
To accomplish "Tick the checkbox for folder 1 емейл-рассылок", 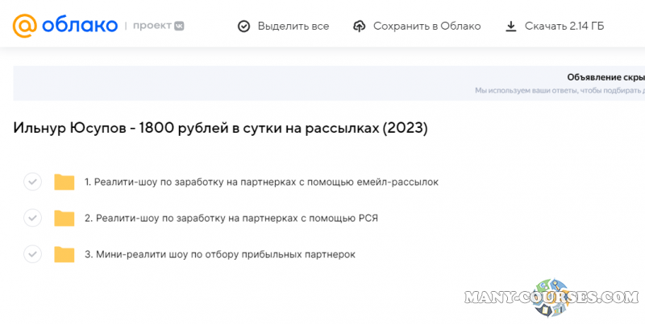I will coord(32,182).
